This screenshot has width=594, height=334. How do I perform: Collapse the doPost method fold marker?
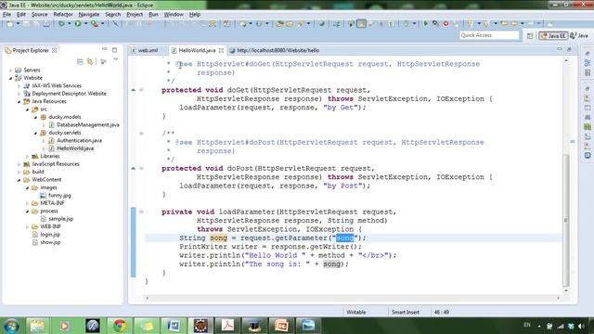[x=141, y=169]
